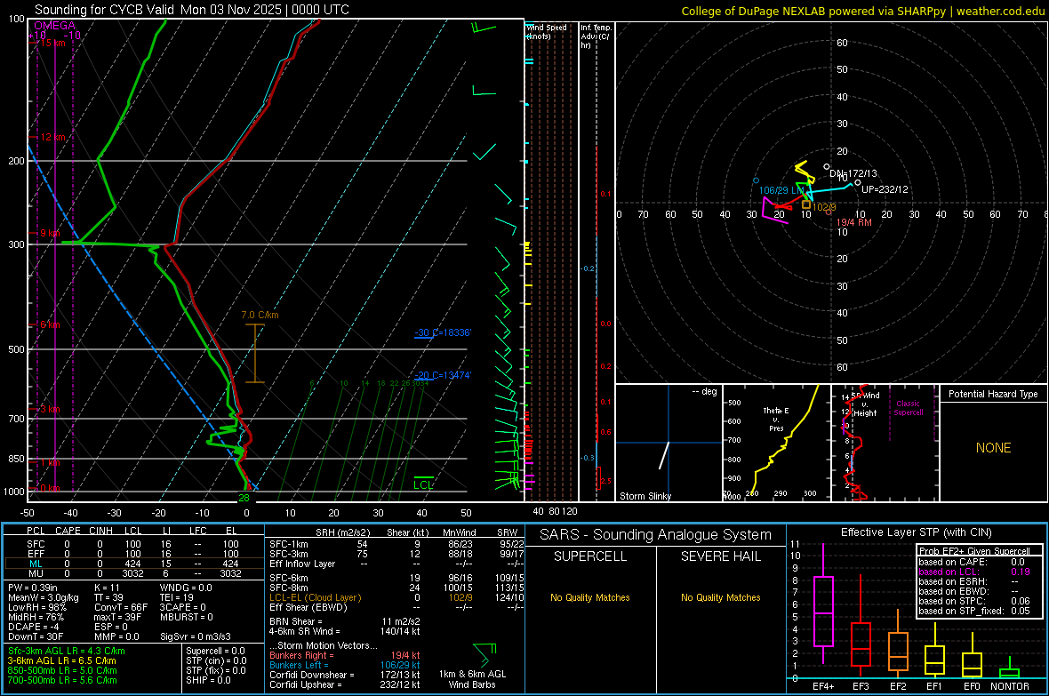This screenshot has width=1049, height=696.
Task: Click No Quality Matches under SUPERCELL
Action: click(x=590, y=597)
